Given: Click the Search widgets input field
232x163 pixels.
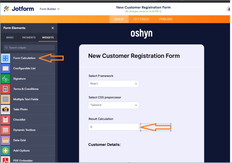Looking at the screenshot, I should tap(29, 48).
